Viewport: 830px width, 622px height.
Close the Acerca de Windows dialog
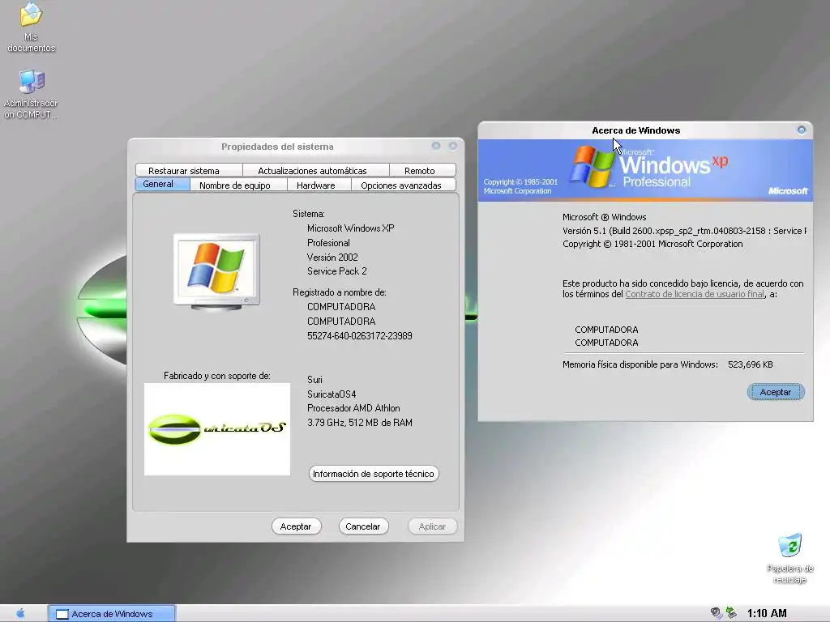(802, 130)
